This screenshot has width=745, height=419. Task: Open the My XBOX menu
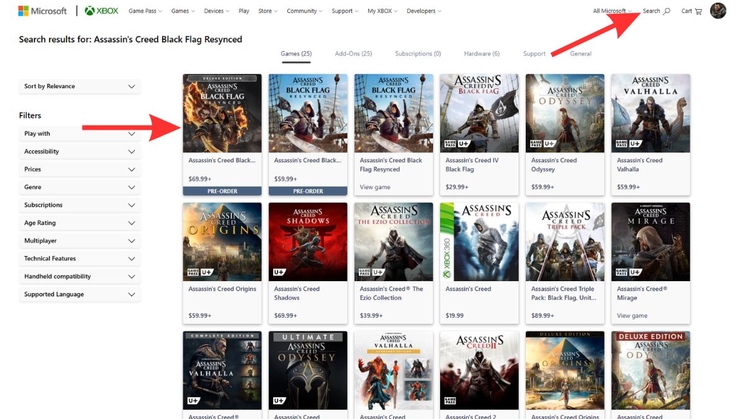[382, 11]
